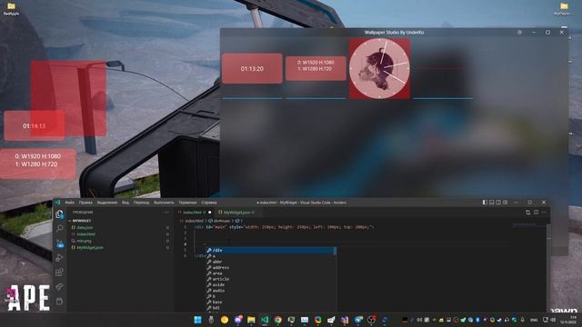Click the headphones icon in system tray
Viewport: 582px width, 327px height.
click(507, 320)
